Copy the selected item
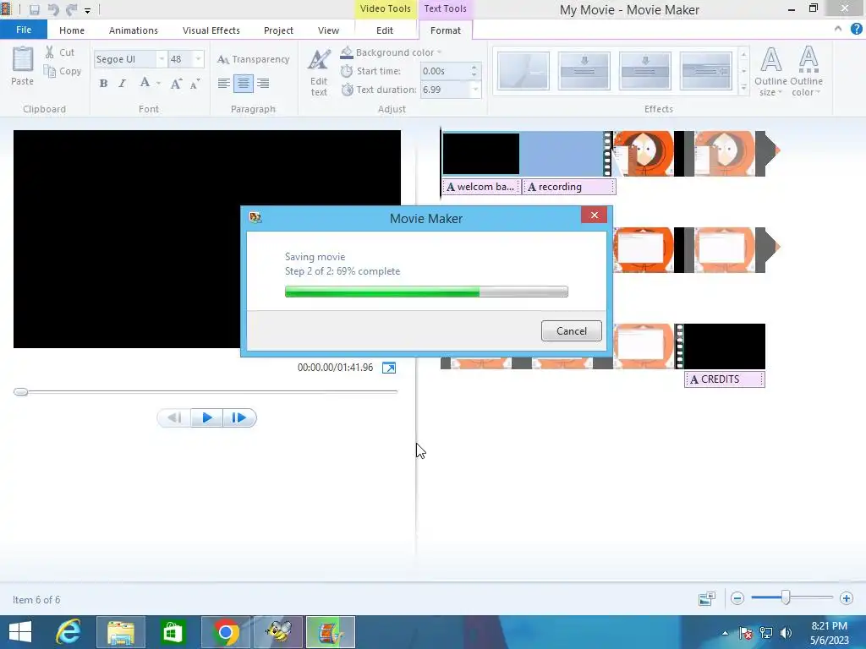Image resolution: width=866 pixels, height=649 pixels. (63, 71)
